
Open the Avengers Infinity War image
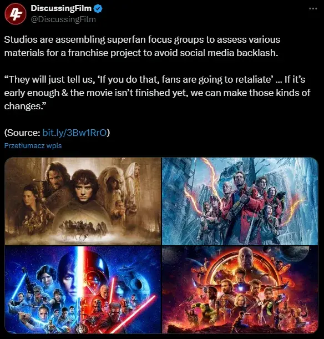240,290
